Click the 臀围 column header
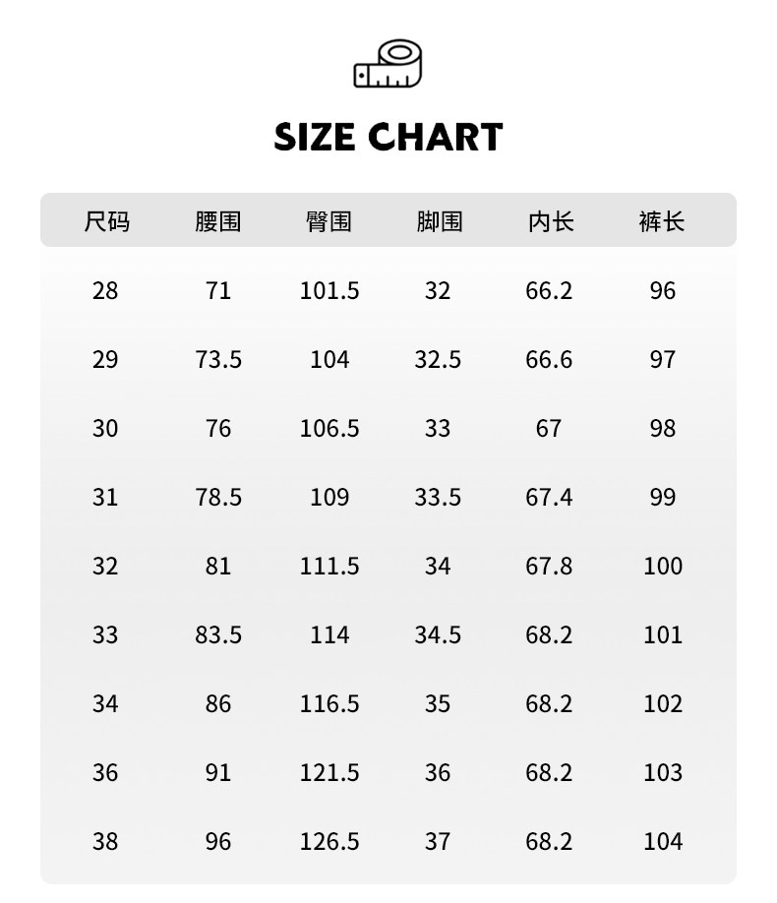 [329, 221]
